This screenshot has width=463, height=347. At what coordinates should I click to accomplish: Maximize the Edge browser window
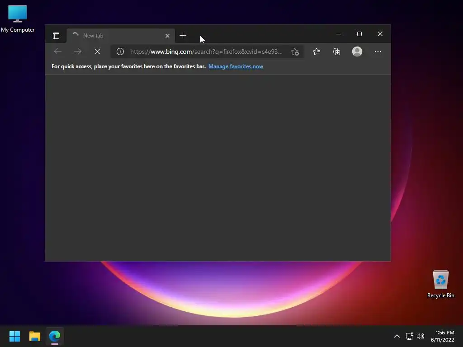click(x=359, y=34)
